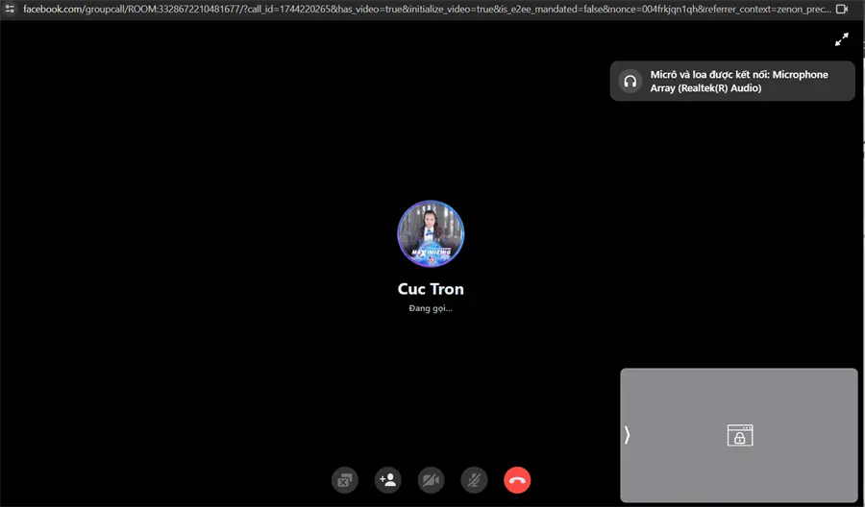Click the 'Array (Realtek(R) Audio)' device text
Viewport: 865px width, 507px height.
click(x=705, y=88)
